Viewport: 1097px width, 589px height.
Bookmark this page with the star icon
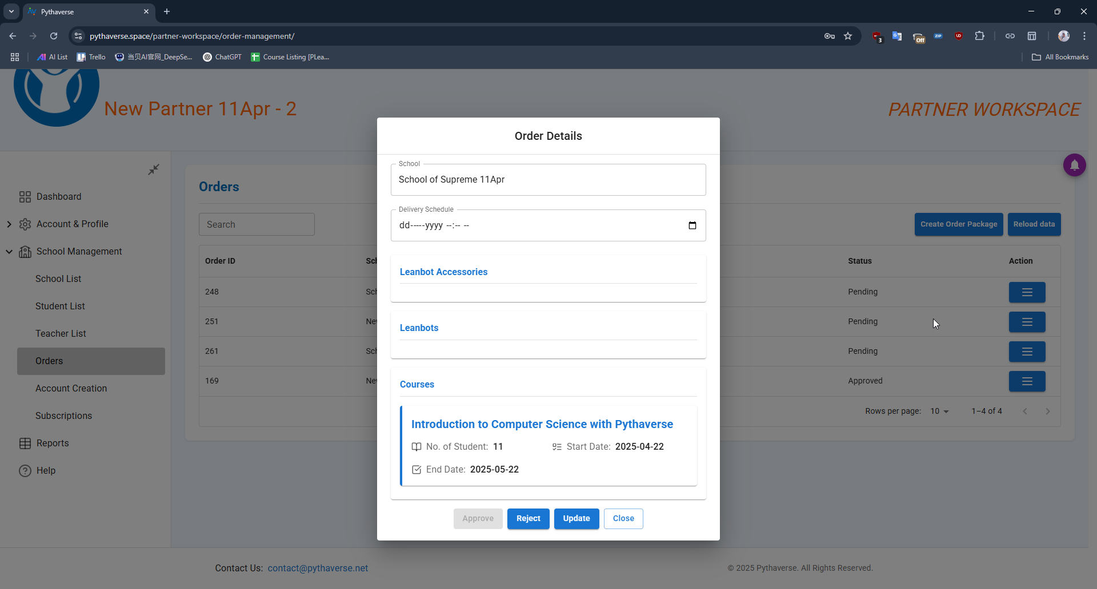[848, 36]
